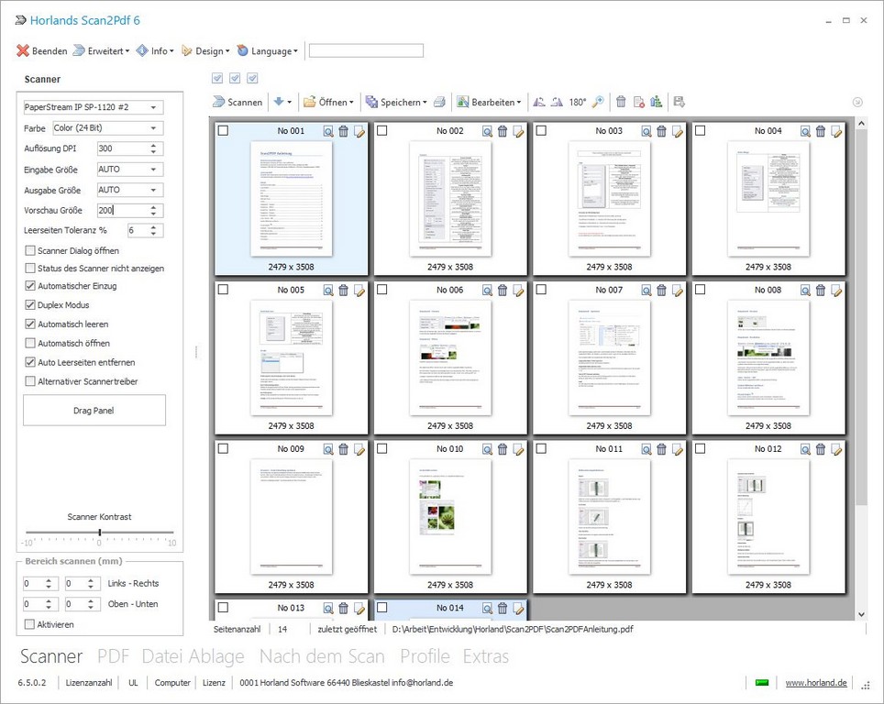Uncheck Auto Leerseiten entfernen
Viewport: 884px width, 704px height.
coord(30,362)
